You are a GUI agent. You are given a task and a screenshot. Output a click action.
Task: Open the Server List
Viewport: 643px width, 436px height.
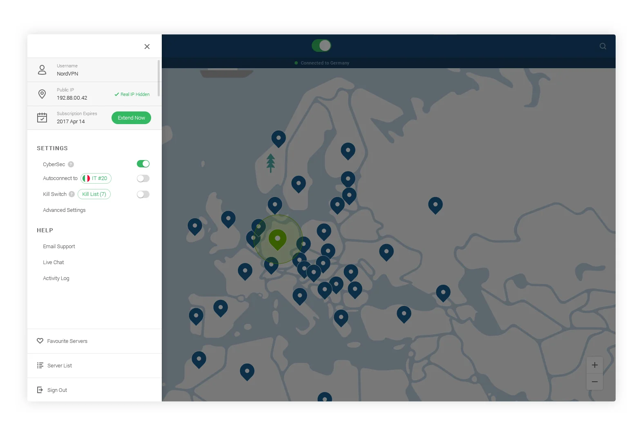pos(94,365)
